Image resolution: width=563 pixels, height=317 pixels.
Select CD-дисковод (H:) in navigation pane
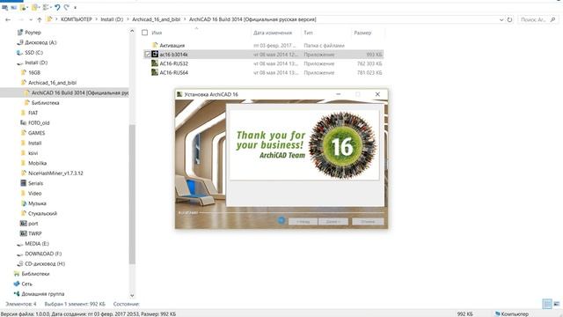45,264
